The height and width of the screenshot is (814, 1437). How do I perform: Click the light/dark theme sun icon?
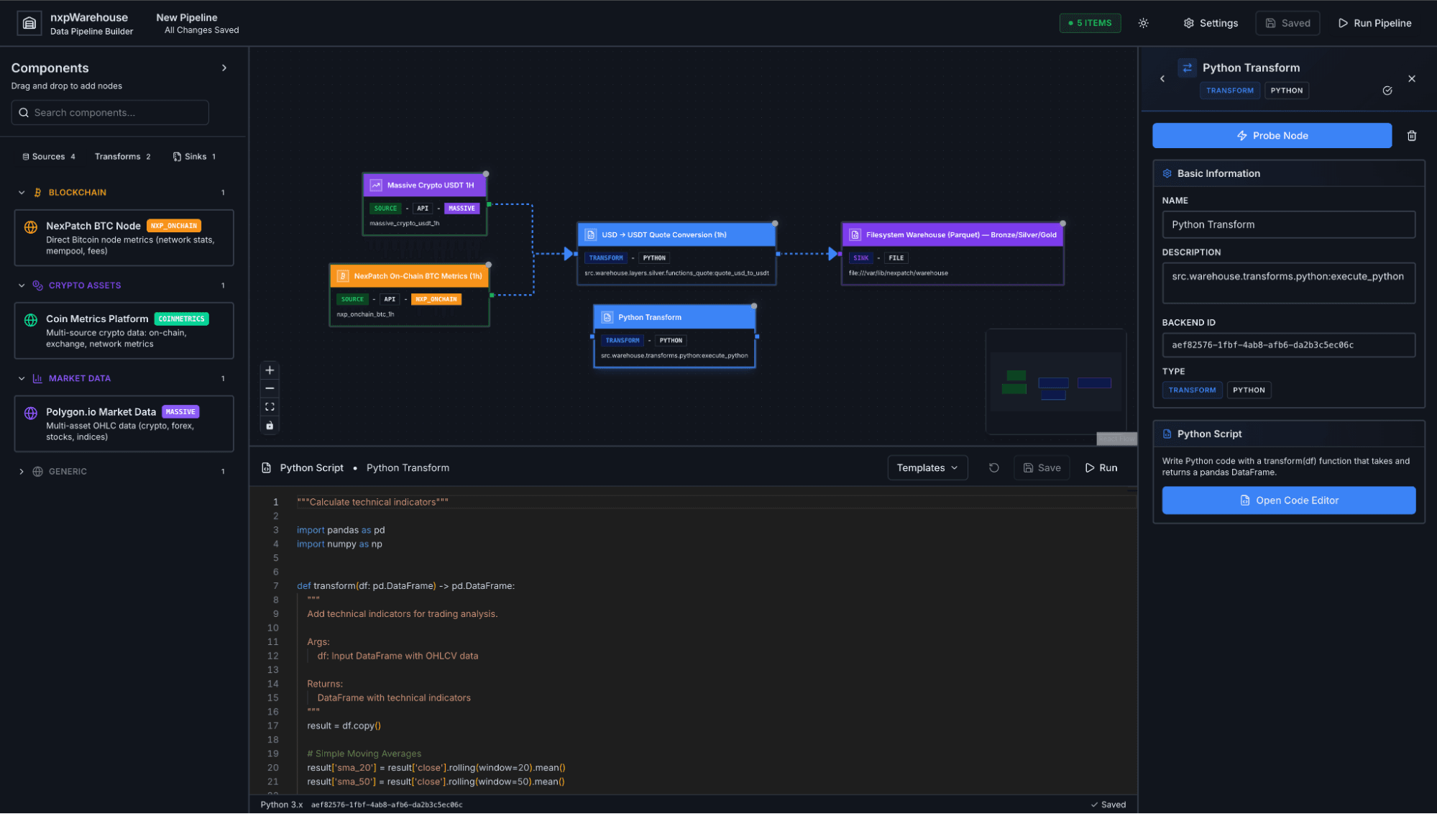1143,23
